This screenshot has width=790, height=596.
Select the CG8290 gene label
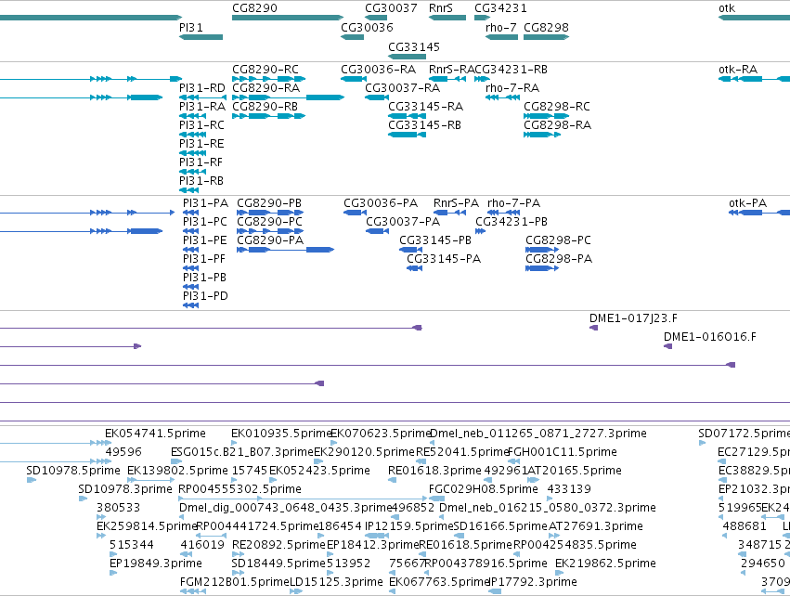(x=254, y=8)
